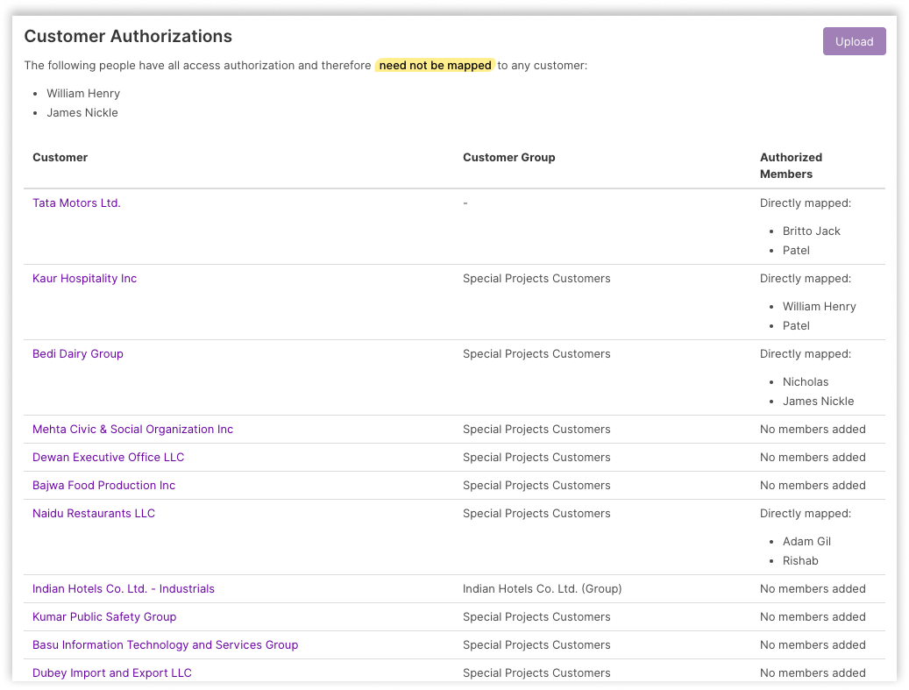Click the Upload button
The width and height of the screenshot is (909, 690).
(854, 41)
